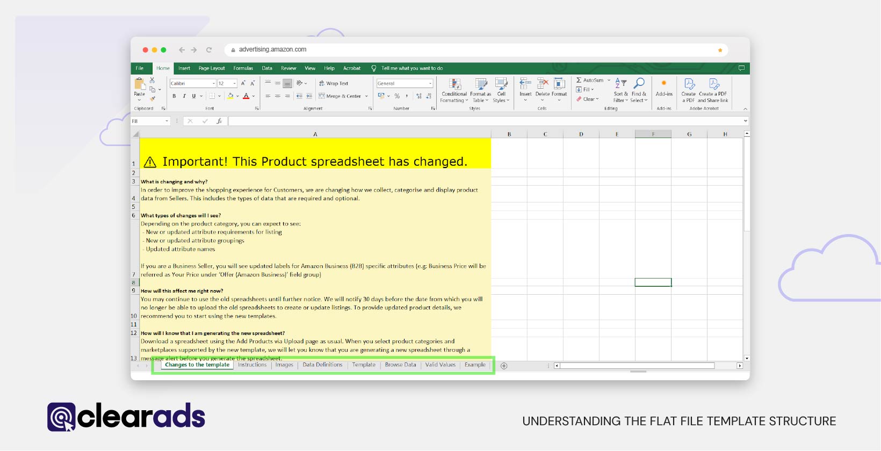Click the Copy icon
The height and width of the screenshot is (451, 881).
[153, 89]
